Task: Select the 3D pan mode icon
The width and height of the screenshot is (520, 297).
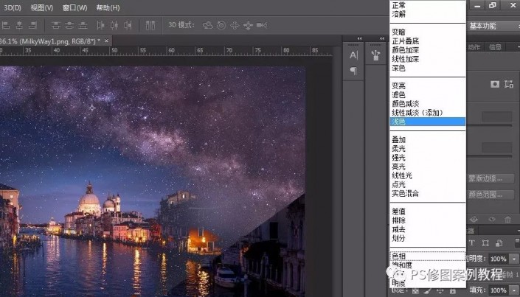Action: click(x=235, y=25)
